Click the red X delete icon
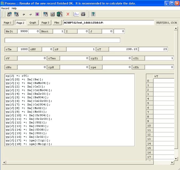 (x=68, y=14)
